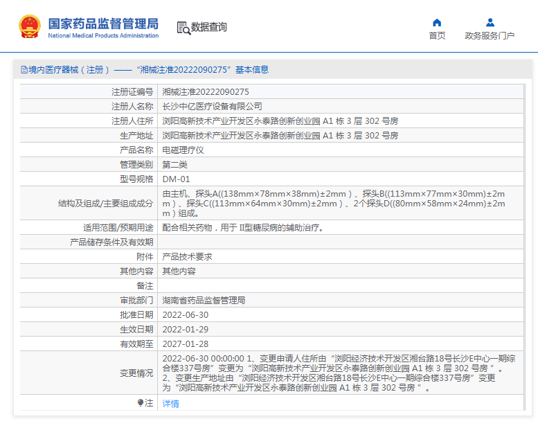Click the 附件 label

click(145, 257)
